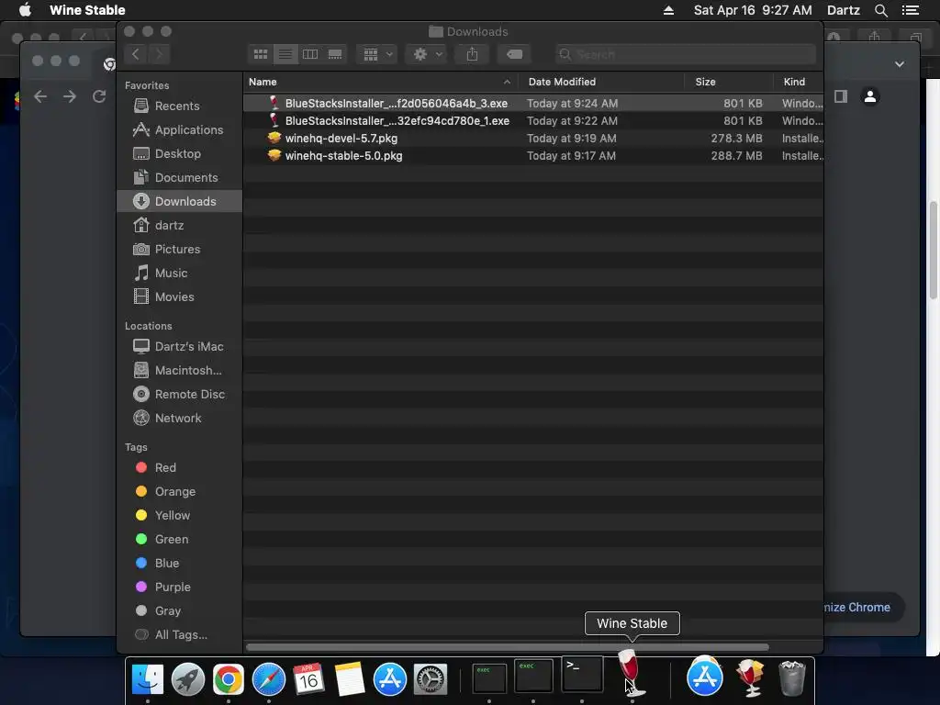This screenshot has height=705, width=940.
Task: Go back in the Finder window
Action: point(136,54)
